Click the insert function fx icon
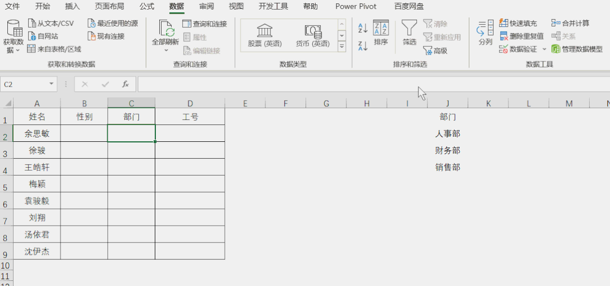Viewport: 610px width, 286px height. click(125, 84)
